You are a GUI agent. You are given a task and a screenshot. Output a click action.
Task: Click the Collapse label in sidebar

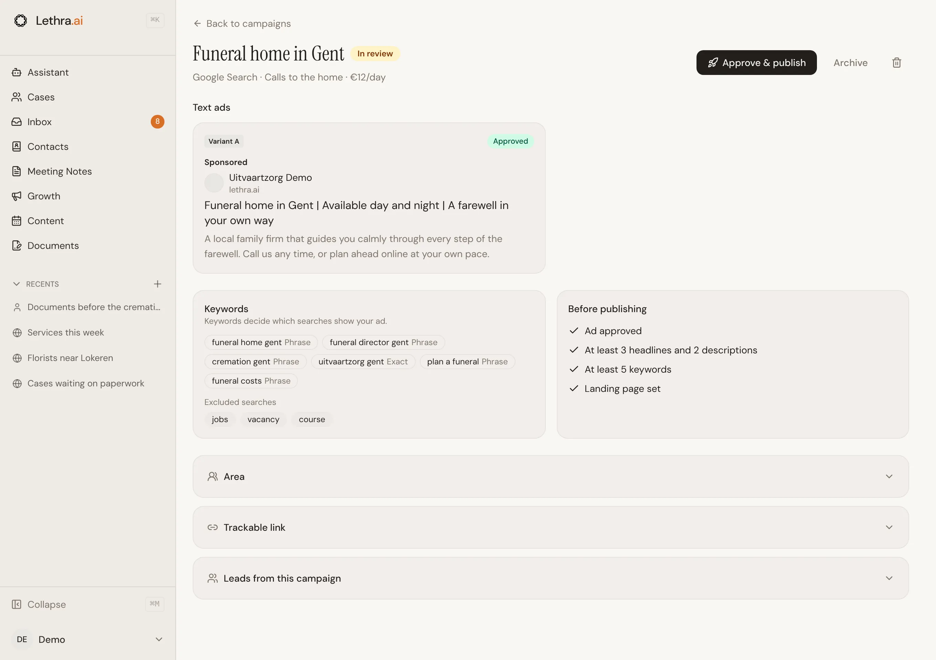tap(46, 604)
